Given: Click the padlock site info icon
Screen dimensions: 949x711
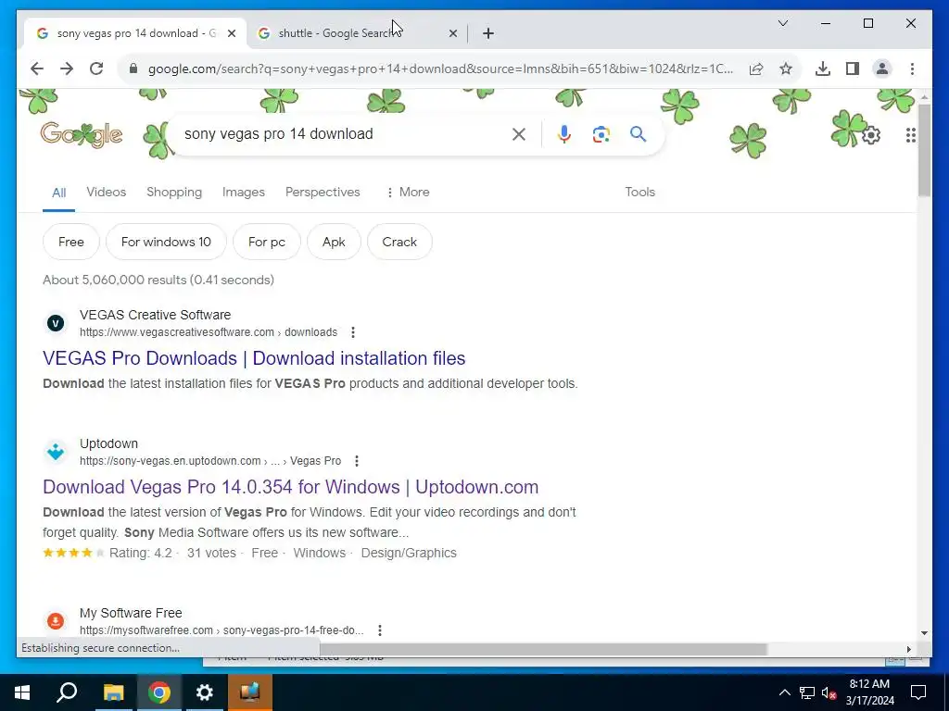Looking at the screenshot, I should click(133, 69).
